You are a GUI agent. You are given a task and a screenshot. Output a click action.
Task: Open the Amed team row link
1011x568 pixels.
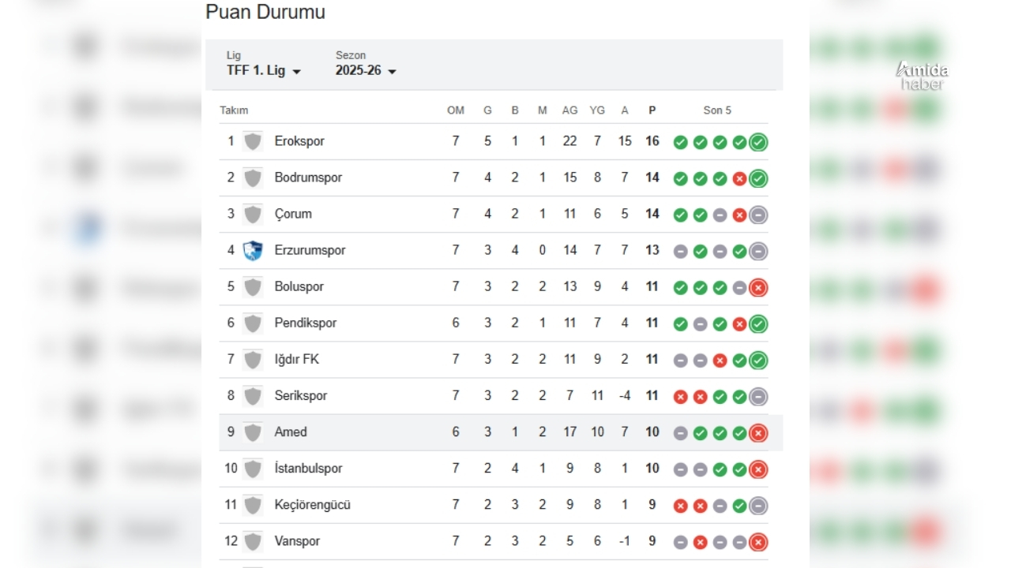[494, 432]
